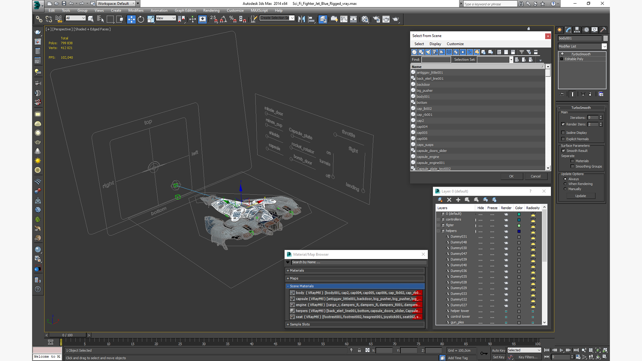Change color swatch of helpers layer
The image size is (642, 361).
coord(519,231)
